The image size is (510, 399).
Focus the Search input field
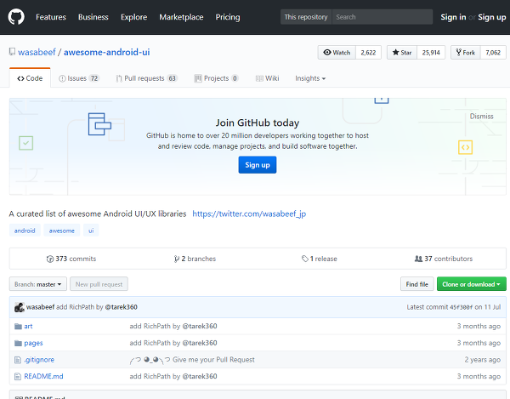tap(382, 17)
